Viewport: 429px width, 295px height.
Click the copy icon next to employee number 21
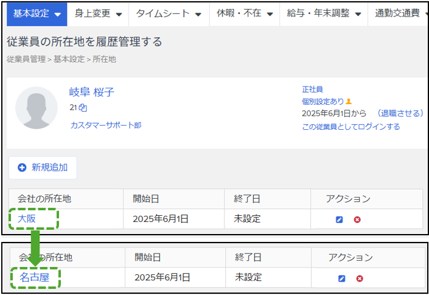pos(83,108)
